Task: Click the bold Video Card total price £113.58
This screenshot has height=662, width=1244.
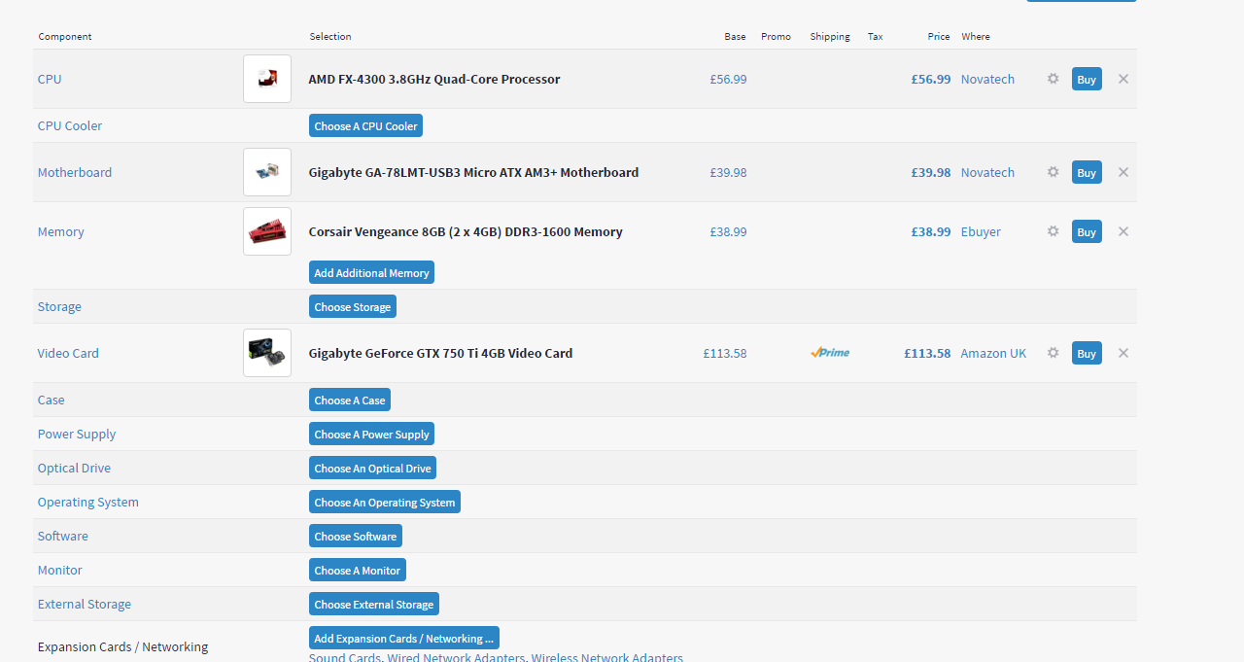Action: click(927, 353)
